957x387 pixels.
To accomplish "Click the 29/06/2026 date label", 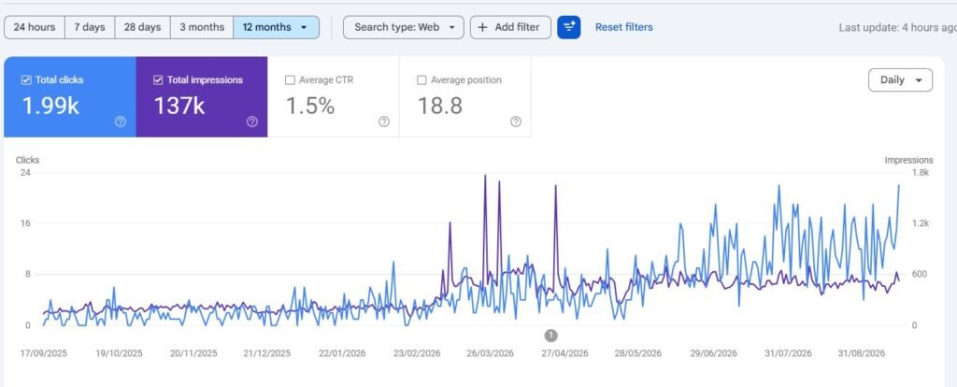I will [713, 353].
